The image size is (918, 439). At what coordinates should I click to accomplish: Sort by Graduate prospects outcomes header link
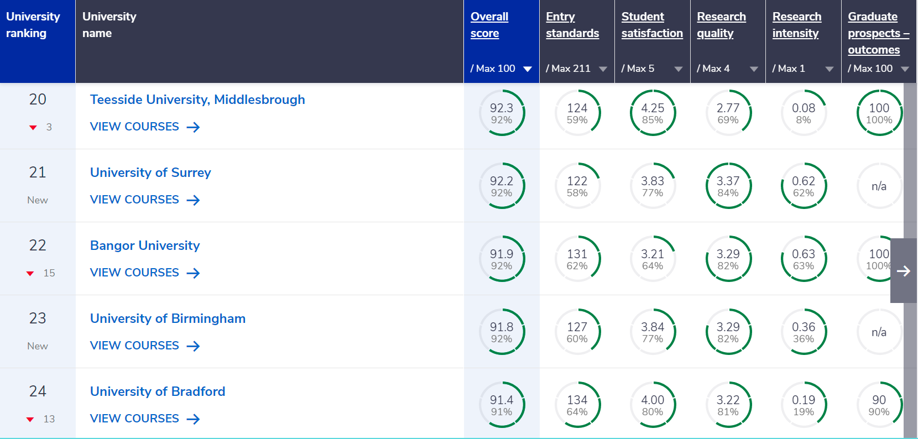pyautogui.click(x=878, y=33)
